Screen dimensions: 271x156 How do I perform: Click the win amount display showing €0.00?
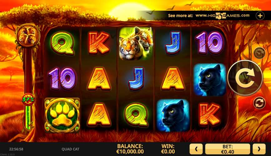[x=168, y=149]
